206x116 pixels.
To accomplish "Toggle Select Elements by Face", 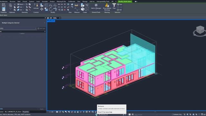I will (x=193, y=115).
